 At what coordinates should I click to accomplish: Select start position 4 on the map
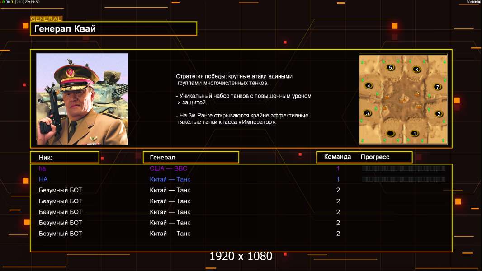[x=369, y=86]
